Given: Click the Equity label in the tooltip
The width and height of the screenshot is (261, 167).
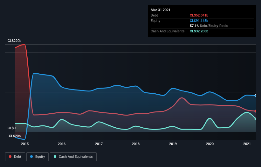Looking at the screenshot, I should point(155,21).
